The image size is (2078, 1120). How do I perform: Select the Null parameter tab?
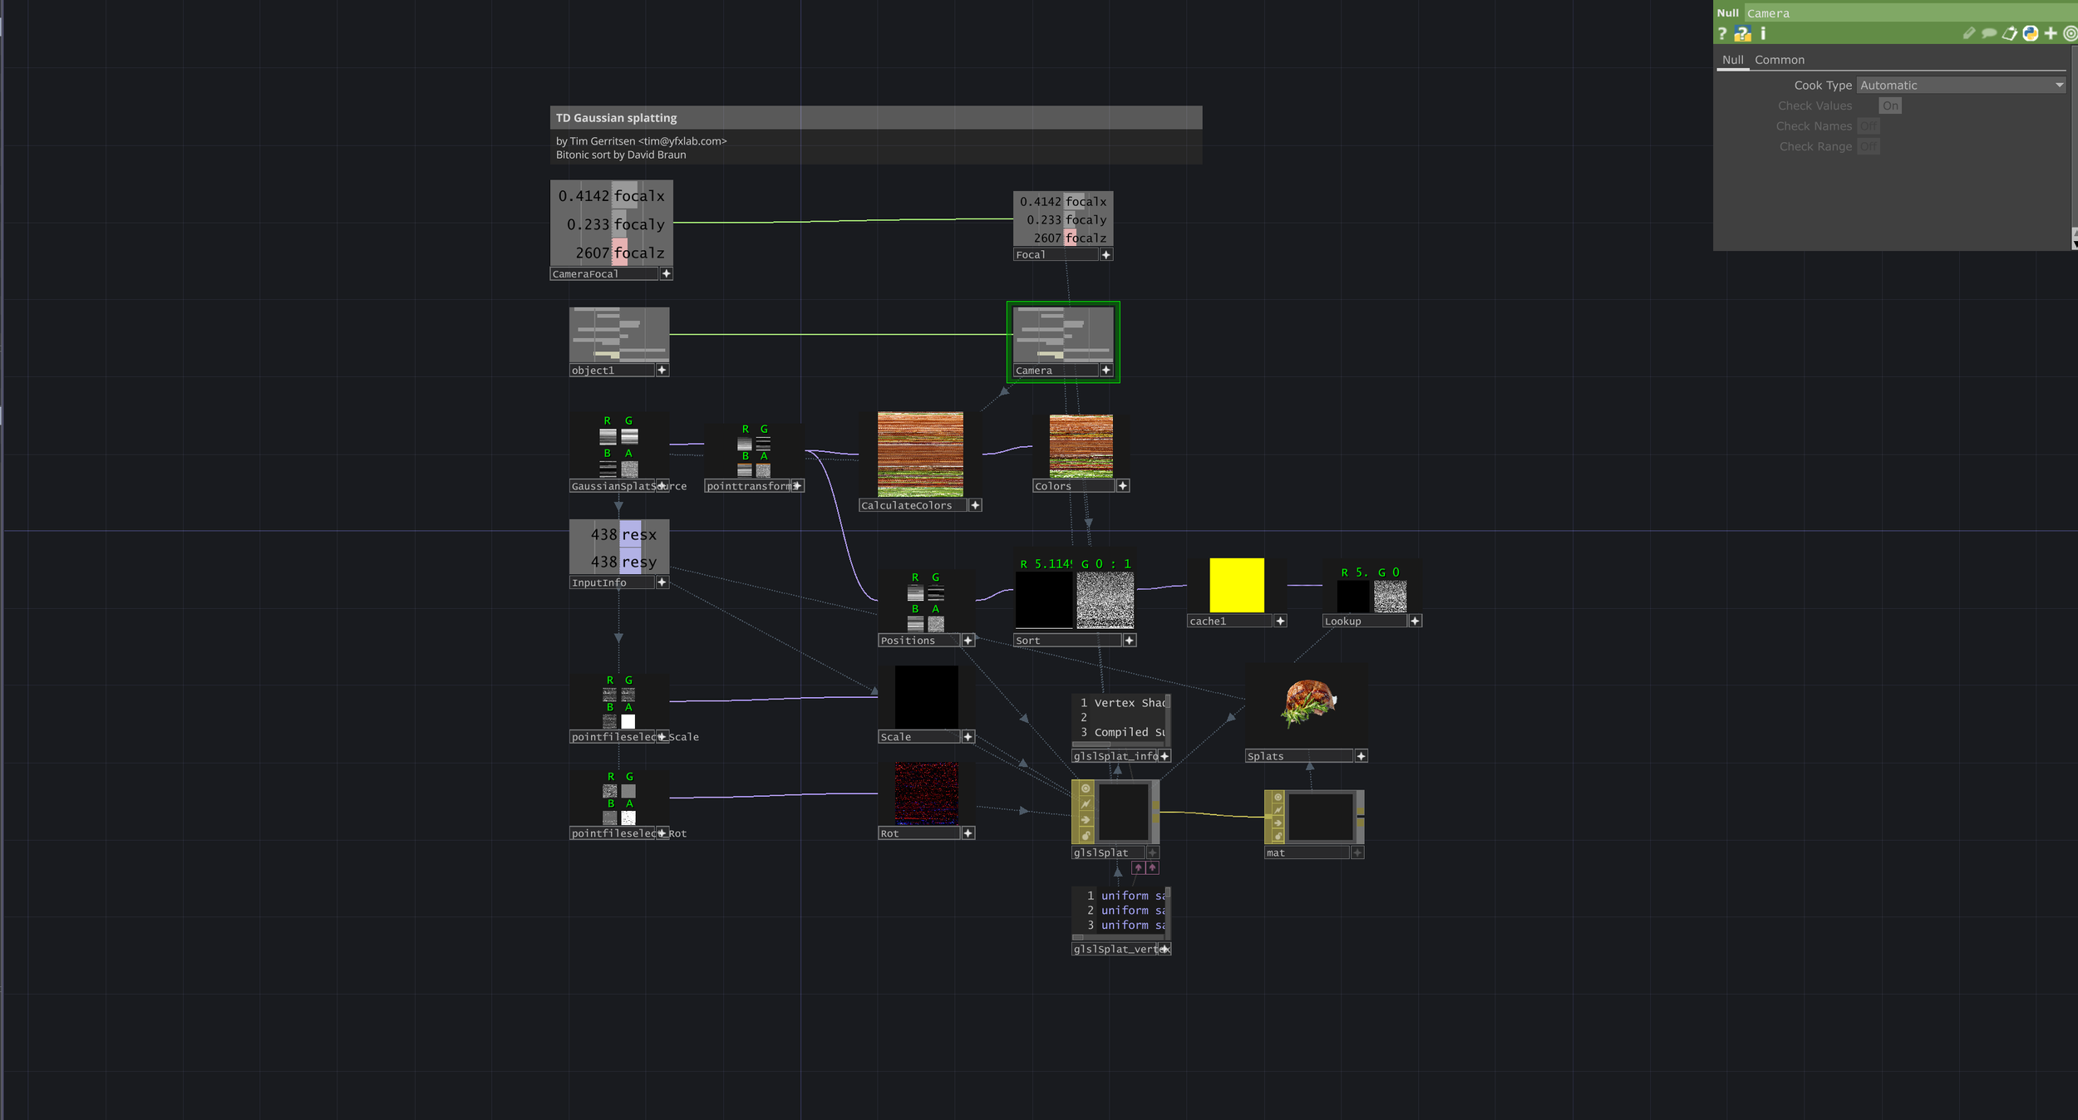pos(1732,60)
